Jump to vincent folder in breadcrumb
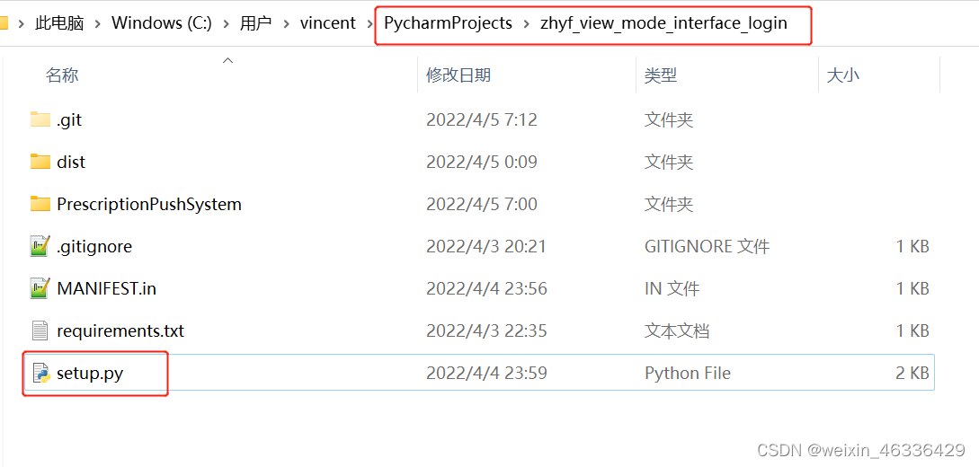This screenshot has height=467, width=979. [x=328, y=23]
